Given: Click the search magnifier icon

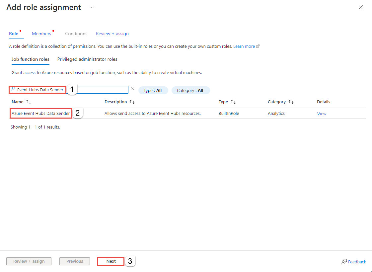Looking at the screenshot, I should coord(13,89).
